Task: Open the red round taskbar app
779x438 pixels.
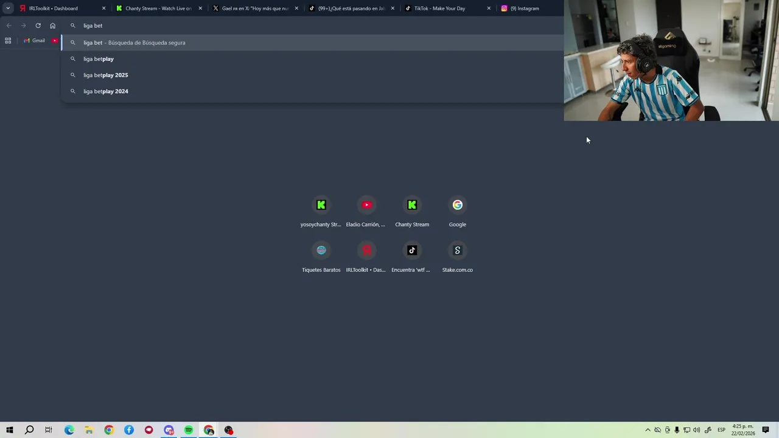Action: click(149, 430)
